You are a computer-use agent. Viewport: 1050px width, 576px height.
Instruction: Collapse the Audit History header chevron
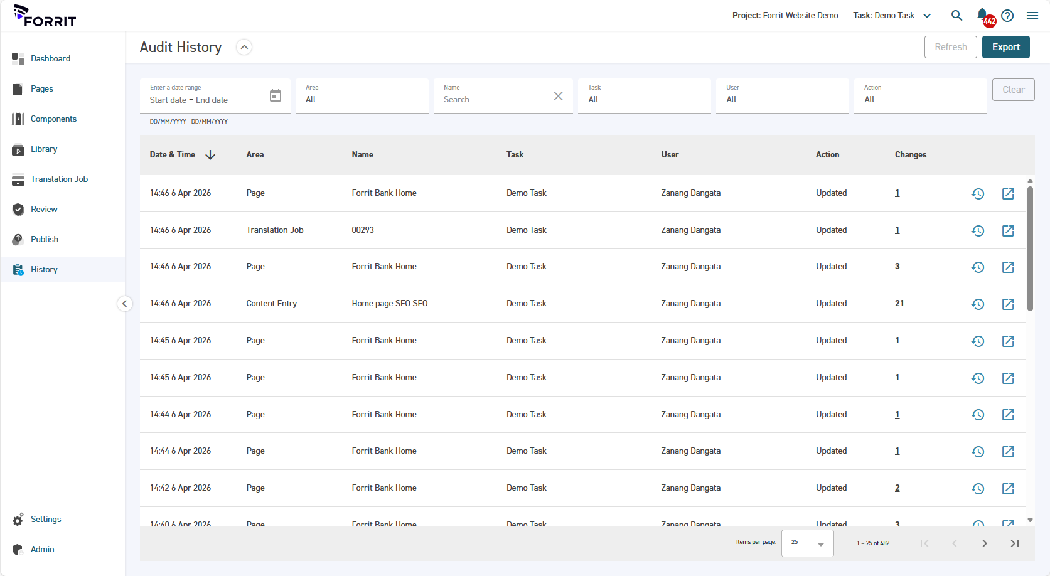[244, 48]
